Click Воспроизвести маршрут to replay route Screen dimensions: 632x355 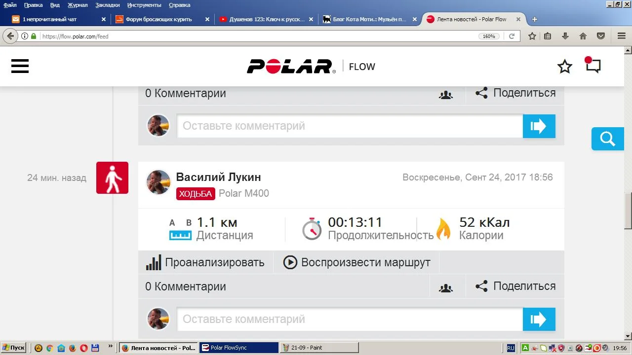coord(357,262)
